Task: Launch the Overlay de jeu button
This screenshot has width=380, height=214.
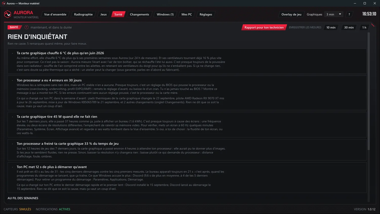Action: 291,14
